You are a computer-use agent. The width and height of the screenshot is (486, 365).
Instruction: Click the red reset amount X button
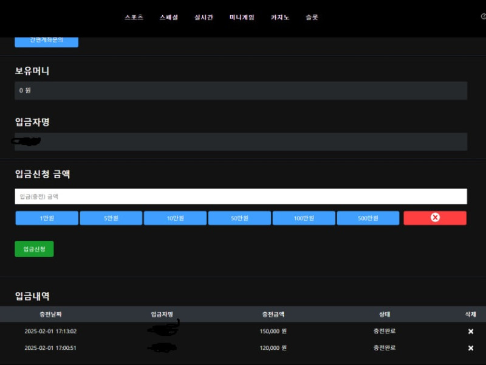click(x=435, y=218)
